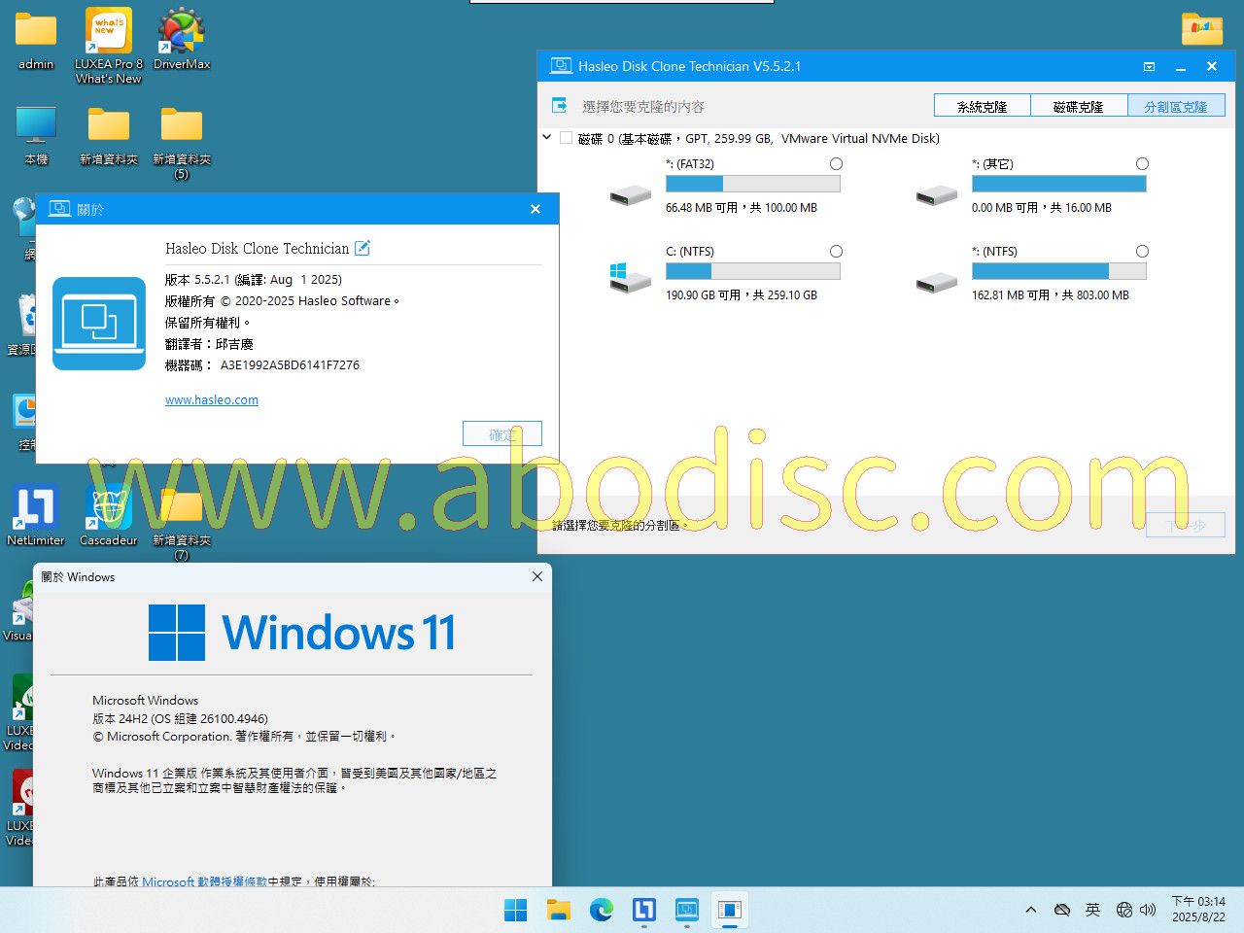Open Microsoft Edge from taskbar
Screen dimensions: 1244x933
click(x=602, y=910)
